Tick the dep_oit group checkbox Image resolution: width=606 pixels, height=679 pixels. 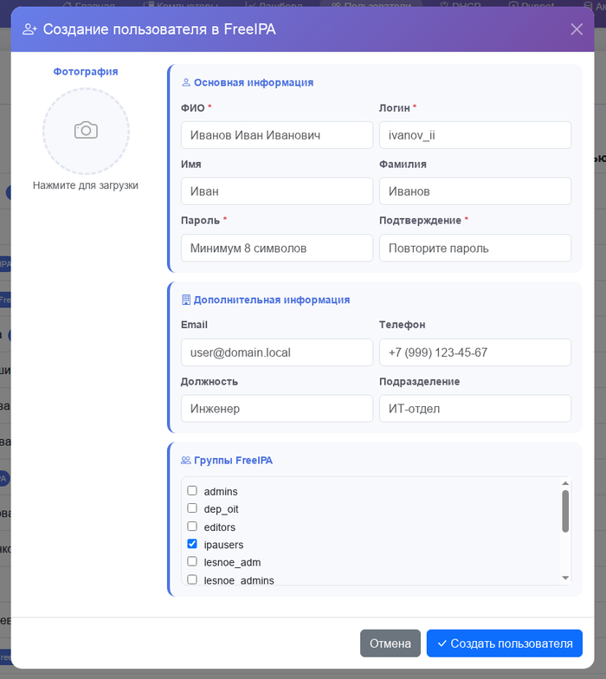[x=192, y=508]
